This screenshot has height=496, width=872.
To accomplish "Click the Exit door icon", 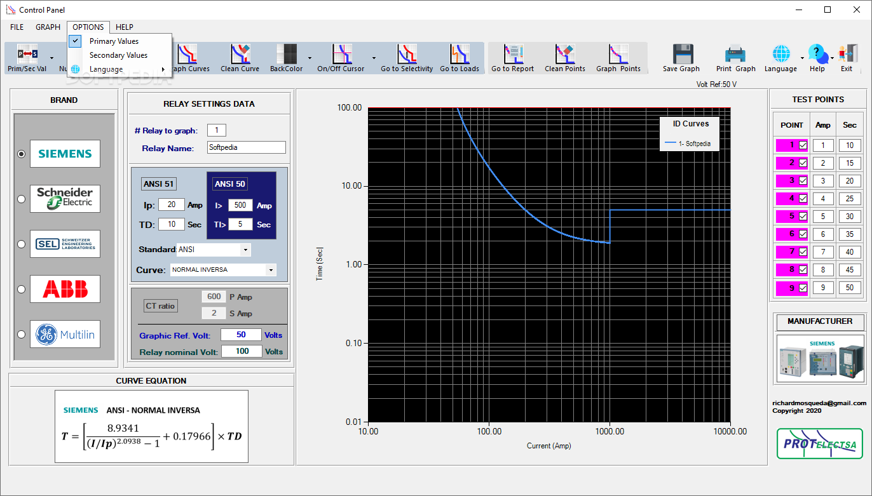I will point(848,55).
